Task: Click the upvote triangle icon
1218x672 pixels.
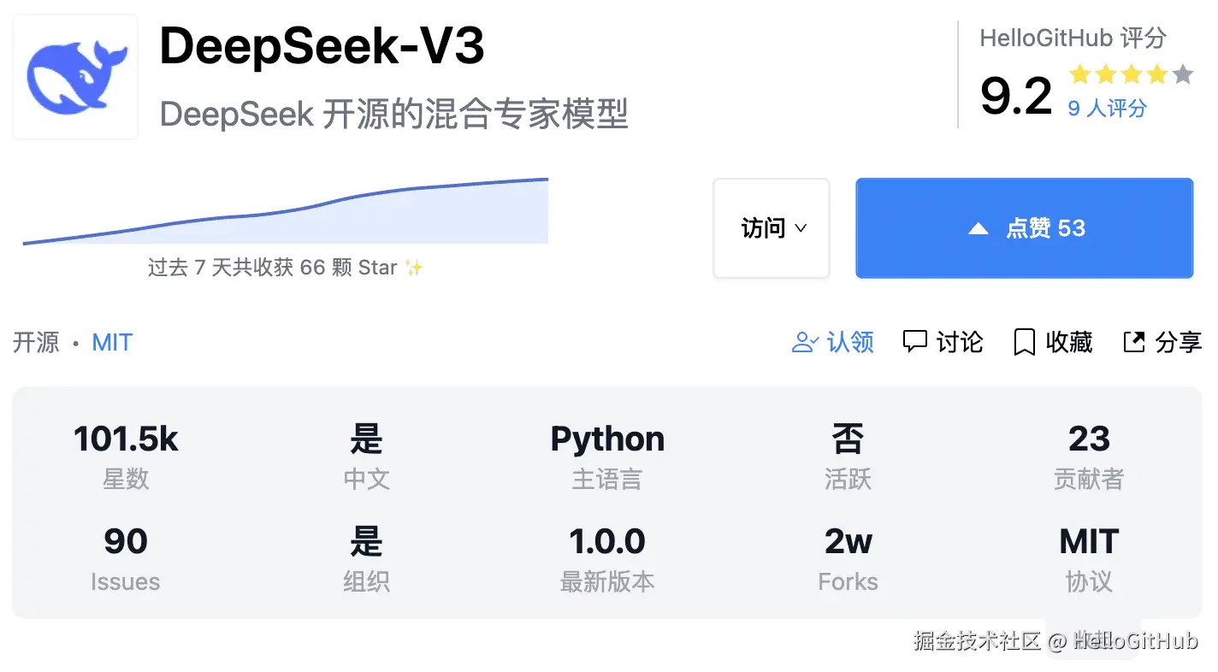Action: tap(978, 229)
